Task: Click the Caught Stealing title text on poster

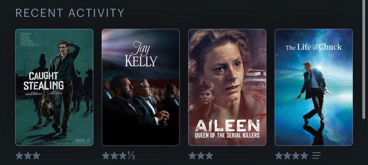Action: point(44,81)
